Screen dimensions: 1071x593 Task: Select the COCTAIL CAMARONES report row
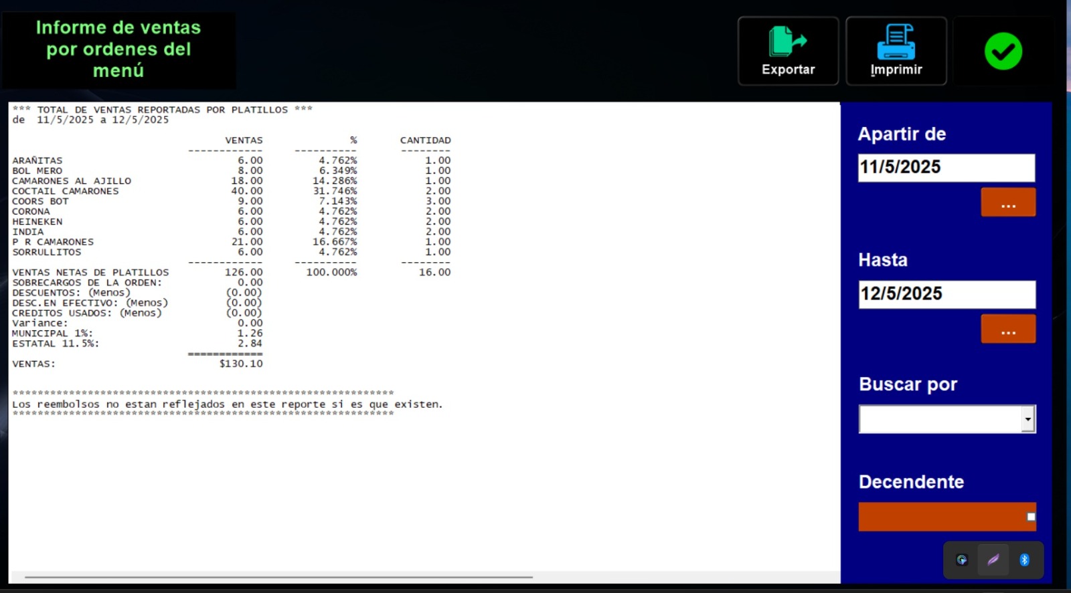tap(66, 191)
